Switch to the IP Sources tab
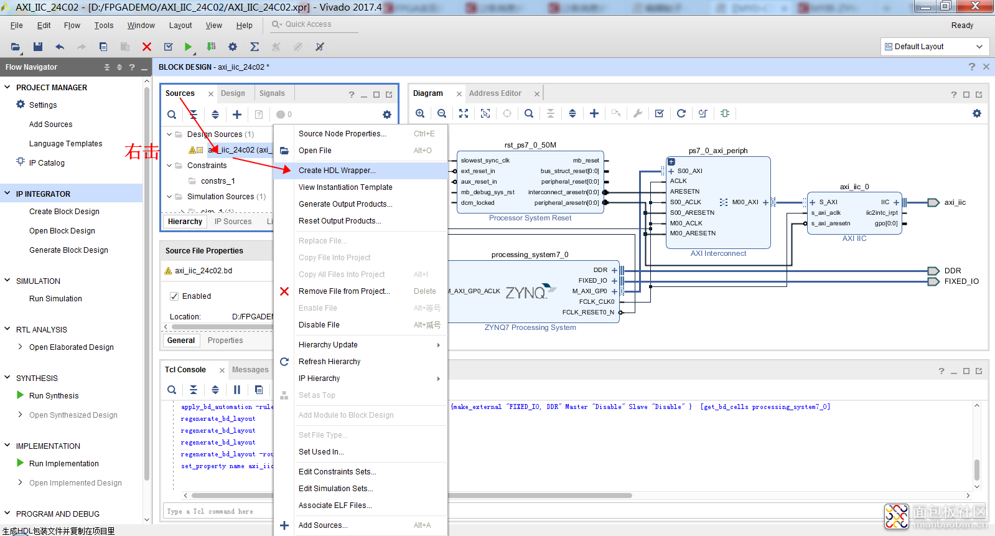 coord(233,222)
